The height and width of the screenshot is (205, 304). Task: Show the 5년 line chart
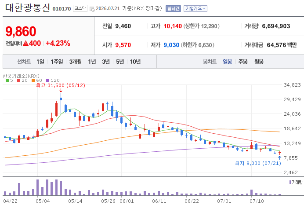[120, 62]
